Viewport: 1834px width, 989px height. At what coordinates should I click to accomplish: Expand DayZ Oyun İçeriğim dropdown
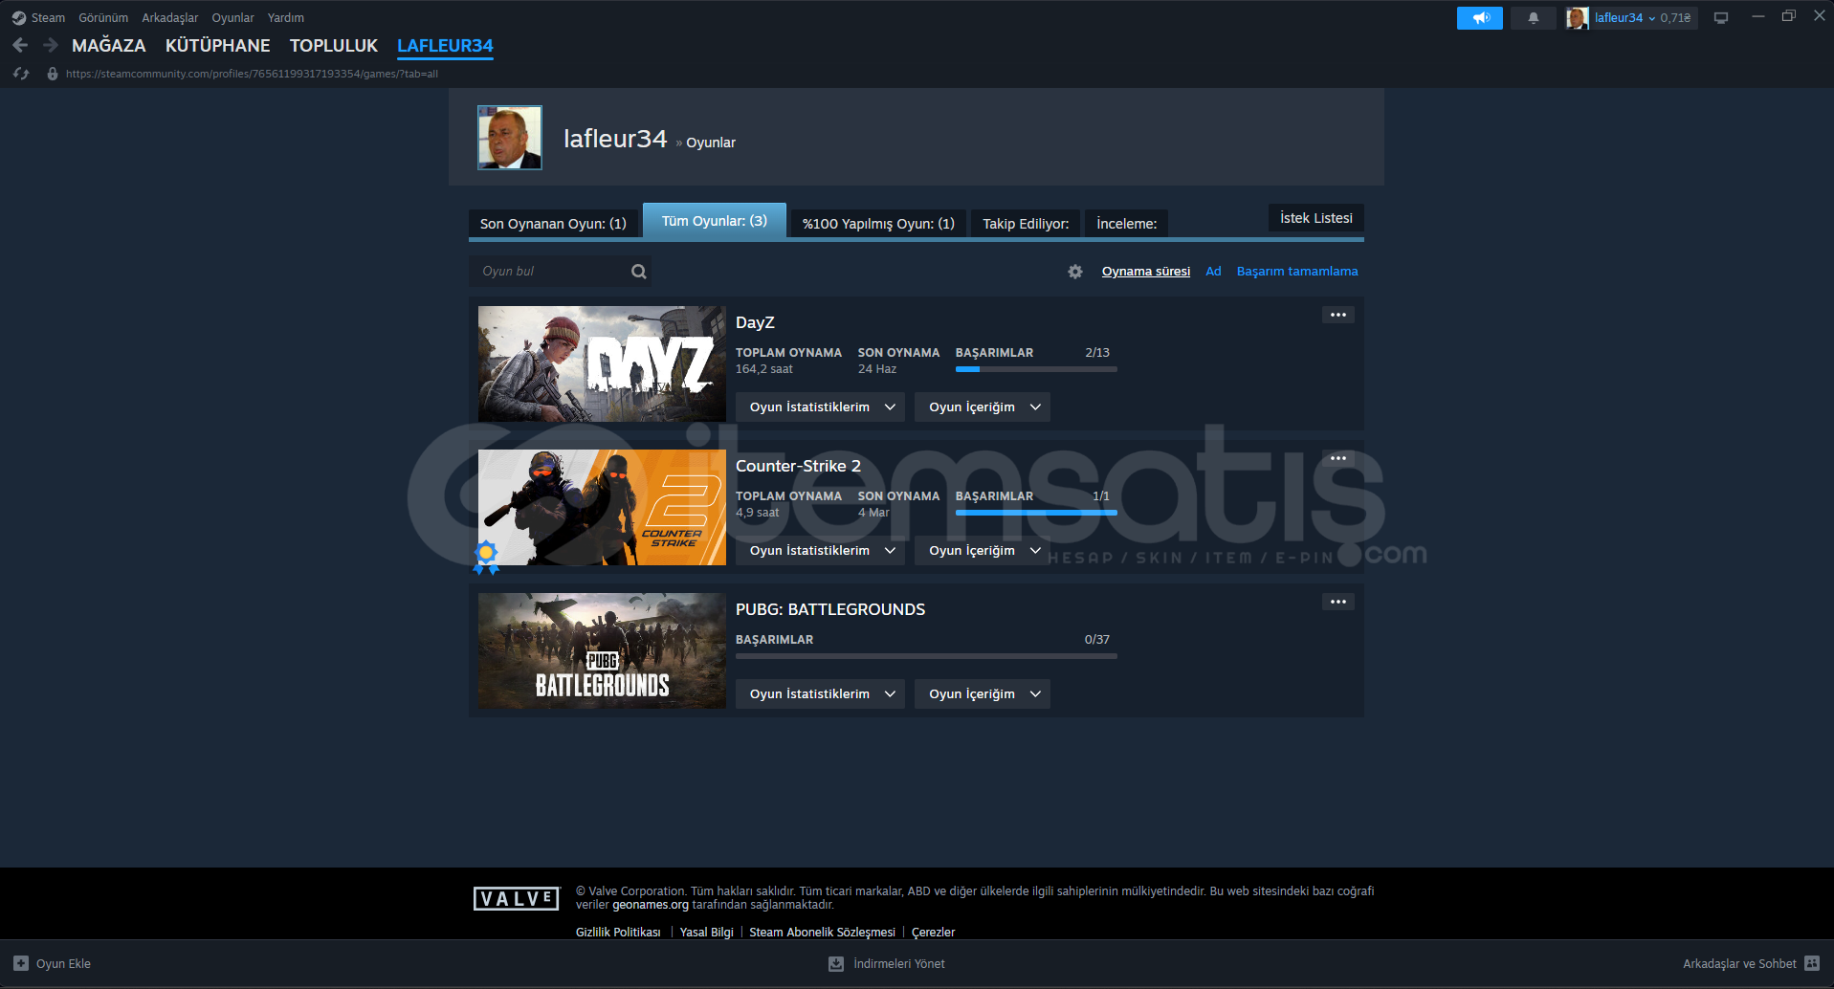point(983,407)
